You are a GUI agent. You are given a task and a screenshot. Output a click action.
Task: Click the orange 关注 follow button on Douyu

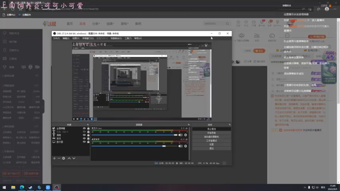pyautogui.click(x=259, y=51)
